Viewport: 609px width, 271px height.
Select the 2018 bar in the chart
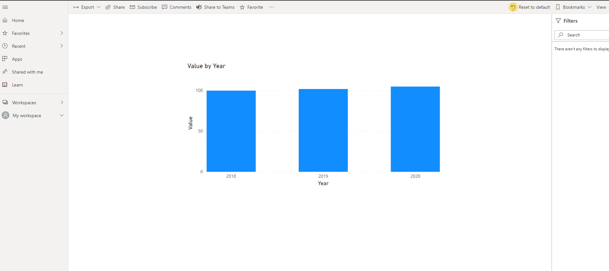(231, 131)
